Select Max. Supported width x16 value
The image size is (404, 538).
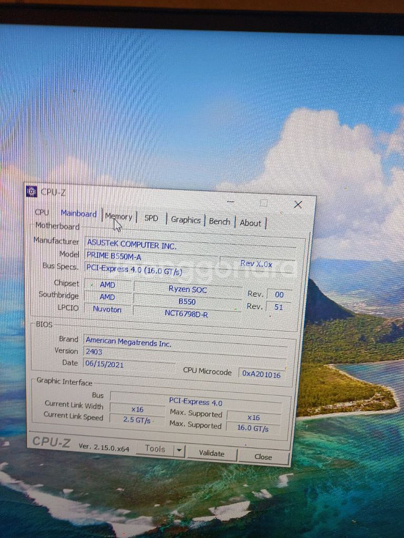click(254, 417)
